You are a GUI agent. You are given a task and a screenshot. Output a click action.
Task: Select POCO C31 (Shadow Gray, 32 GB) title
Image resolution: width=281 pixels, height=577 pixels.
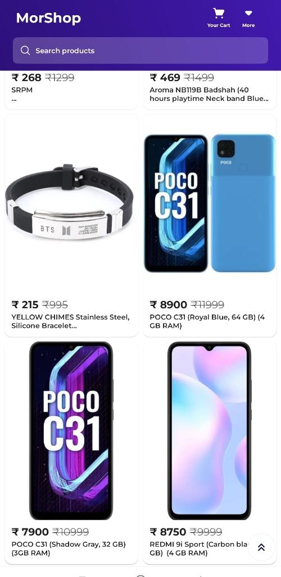[69, 548]
